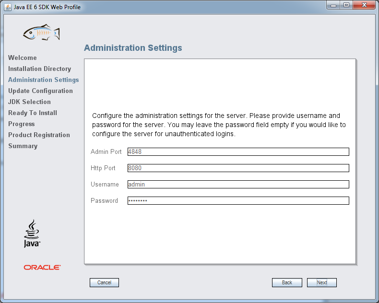379x303 pixels.
Task: Click the Admin Port field
Action: tap(238, 152)
